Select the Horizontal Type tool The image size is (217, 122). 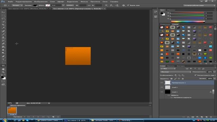tap(3, 60)
